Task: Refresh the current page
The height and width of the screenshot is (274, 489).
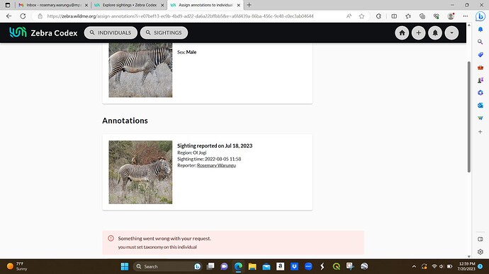Action: pos(23,16)
